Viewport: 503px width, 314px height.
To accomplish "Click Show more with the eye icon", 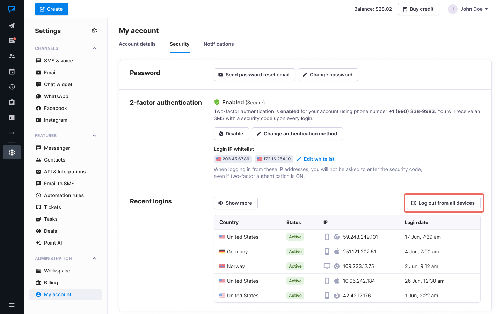I will point(235,203).
